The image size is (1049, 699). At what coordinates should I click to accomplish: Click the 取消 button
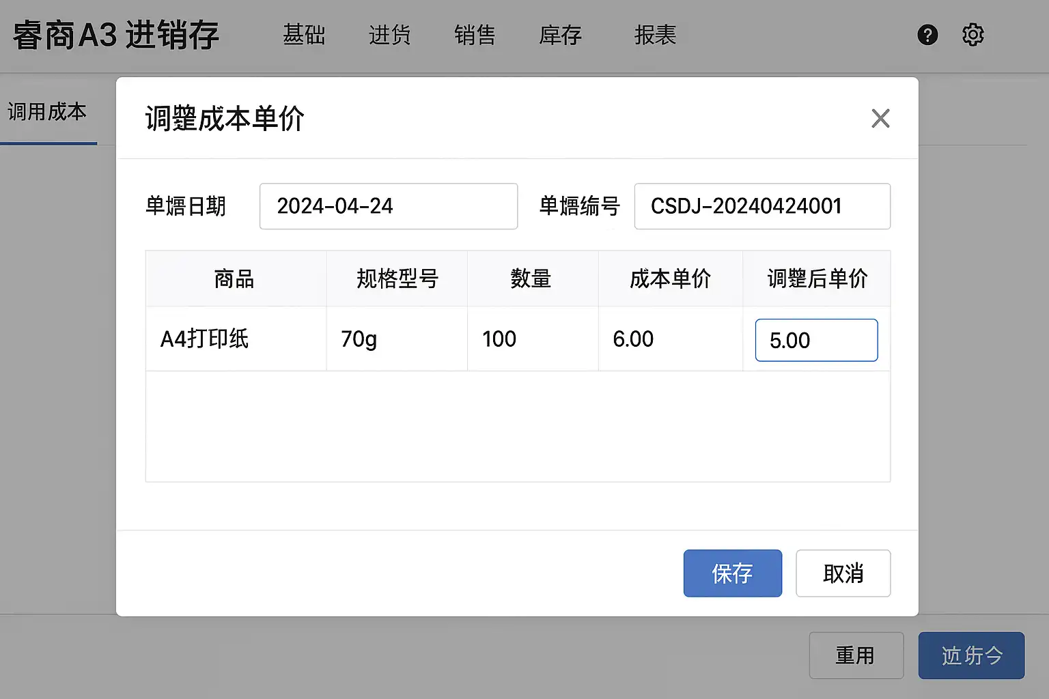(843, 573)
